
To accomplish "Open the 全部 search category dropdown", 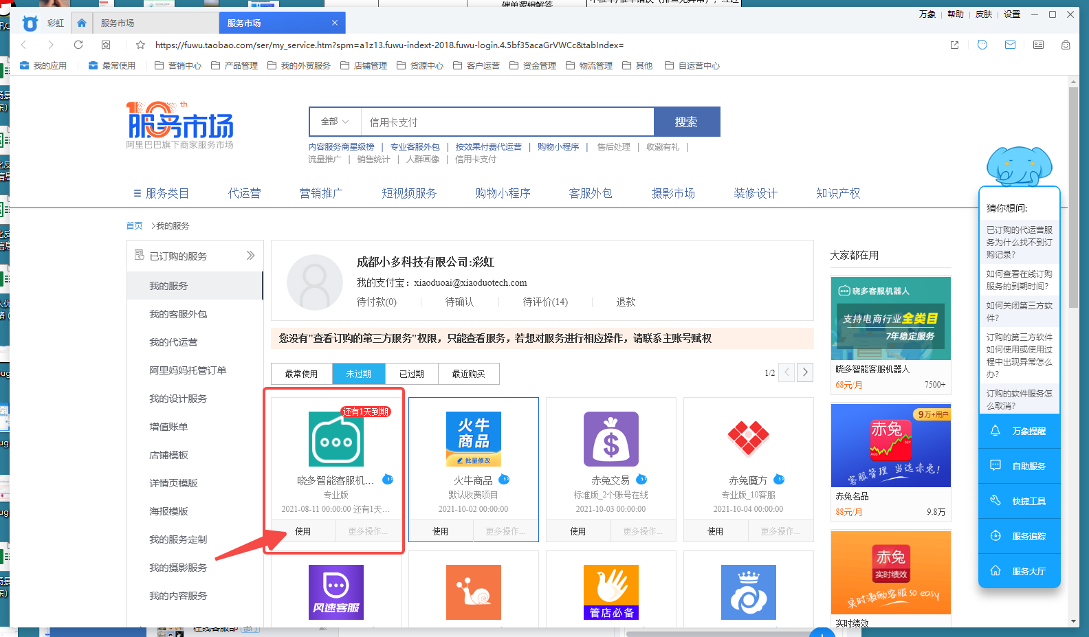I will click(x=335, y=122).
